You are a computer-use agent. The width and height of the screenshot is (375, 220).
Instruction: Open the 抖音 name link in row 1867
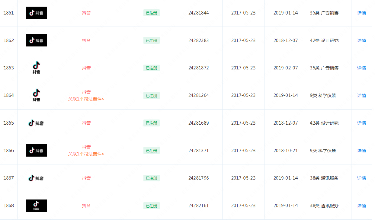coord(86,178)
